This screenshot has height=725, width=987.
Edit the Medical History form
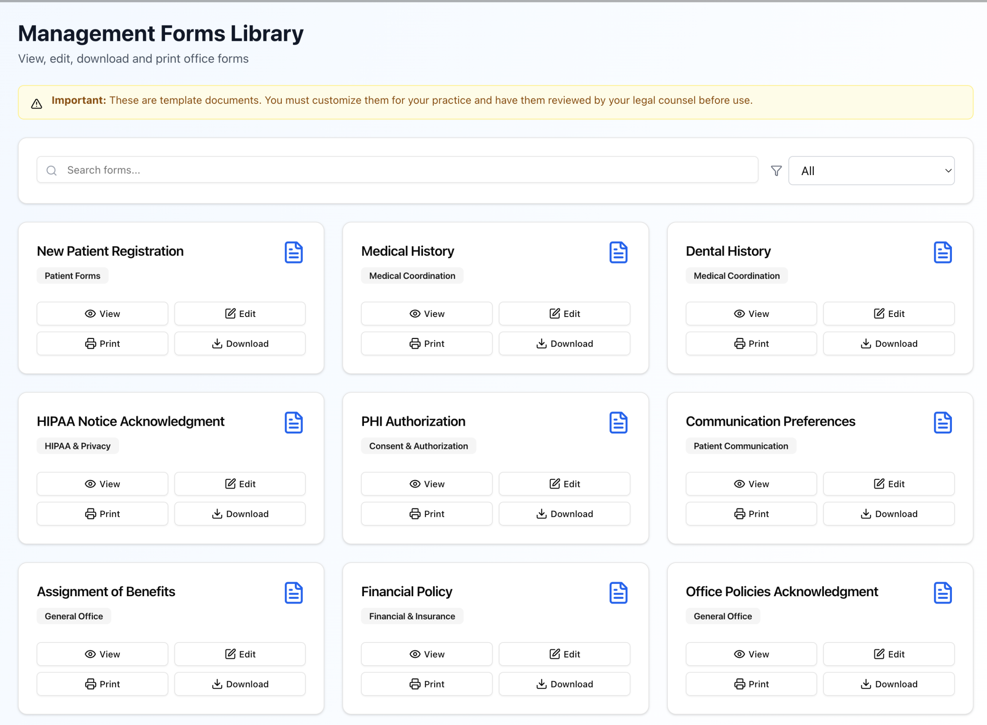click(564, 314)
